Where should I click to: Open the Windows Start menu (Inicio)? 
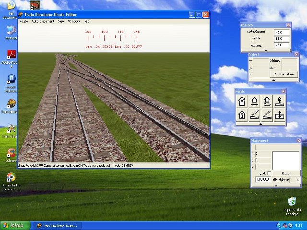click(x=13, y=225)
